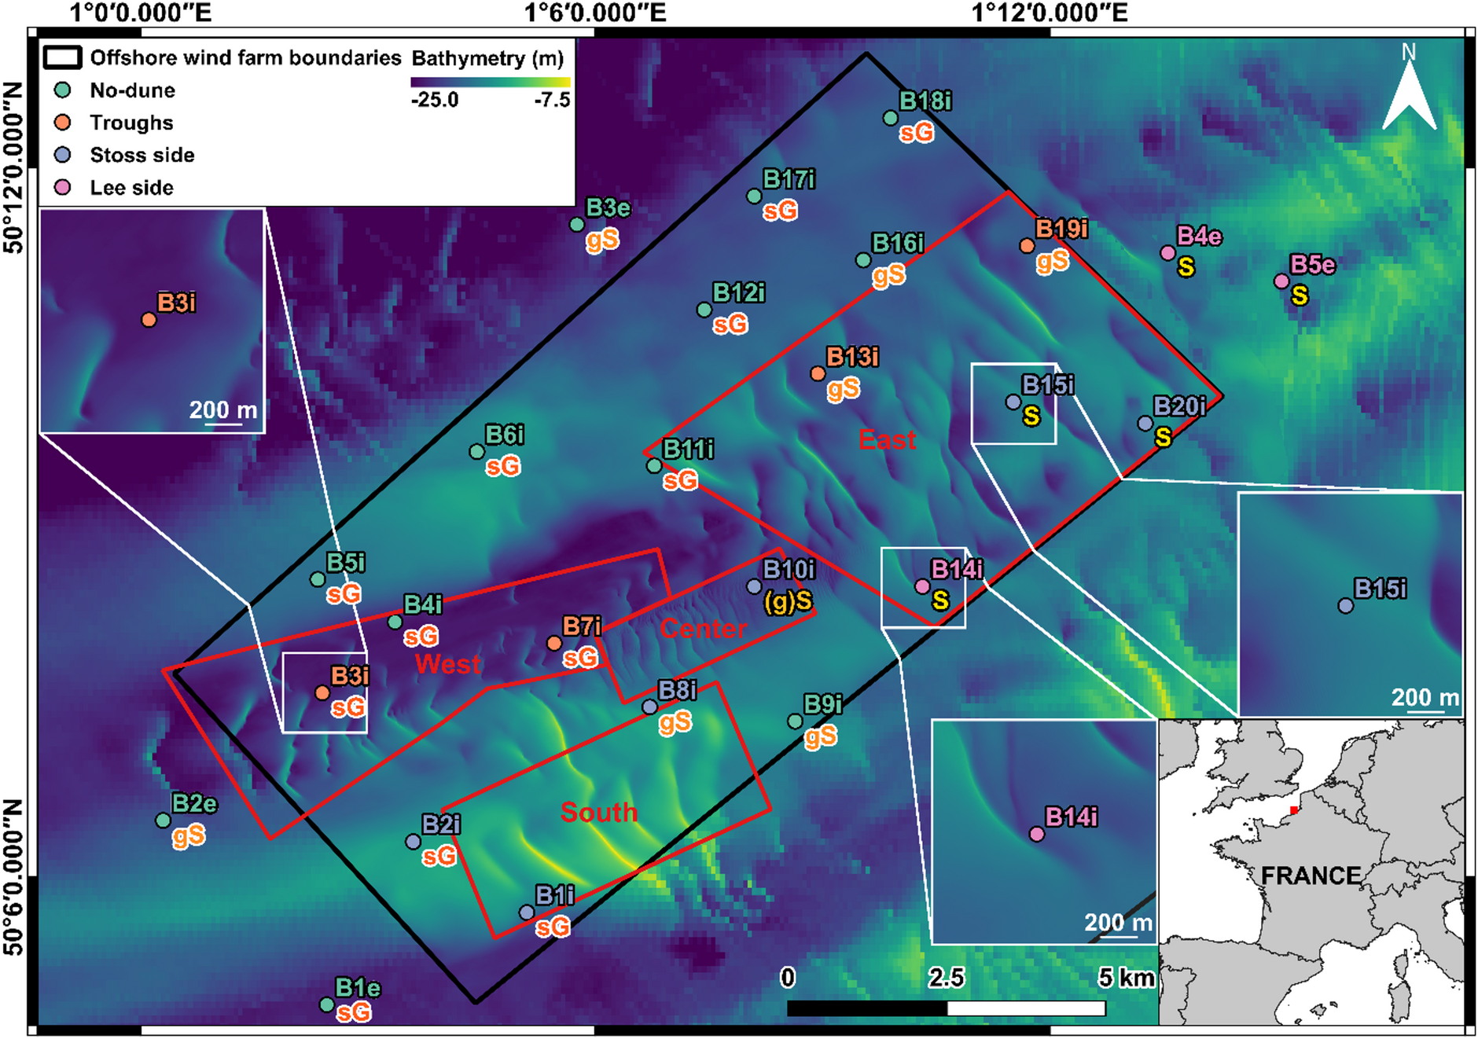Screen dimensions: 1478x1039
Task: Click the B5i station marker dot
Action: coord(318,579)
